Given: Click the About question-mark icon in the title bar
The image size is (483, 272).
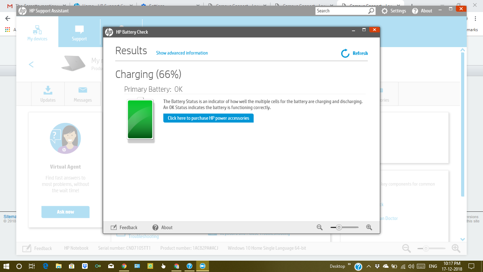Looking at the screenshot, I should 415,11.
